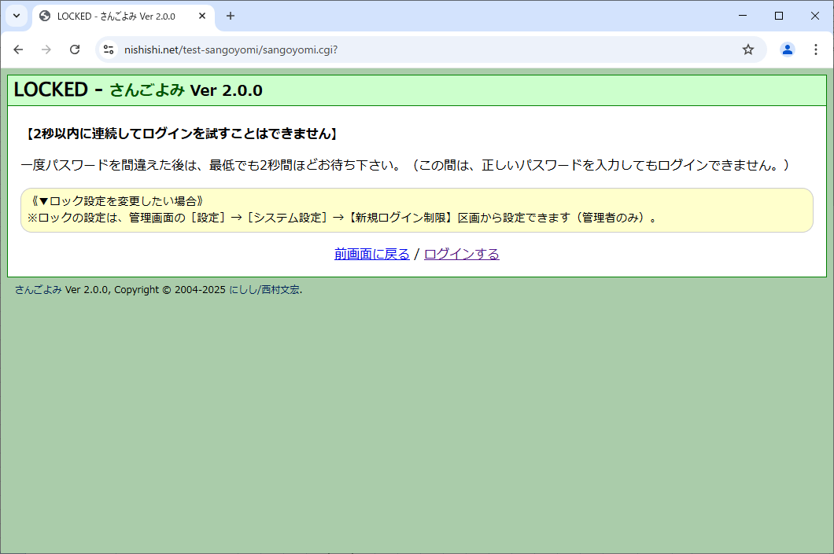Screen dimensions: 834x554
Task: Minimize the browser window
Action: [743, 16]
